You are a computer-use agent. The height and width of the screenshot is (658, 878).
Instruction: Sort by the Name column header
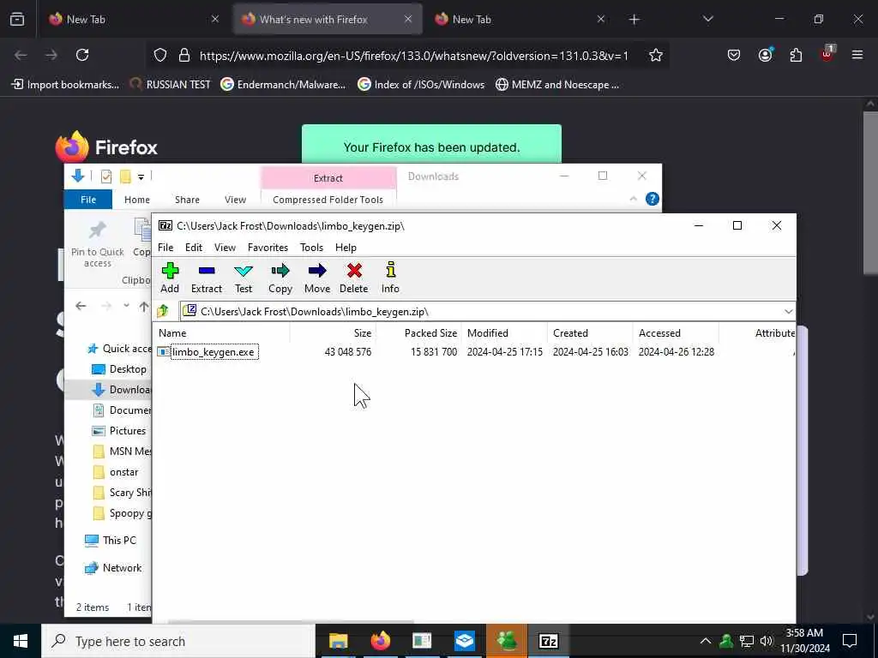tap(222, 333)
